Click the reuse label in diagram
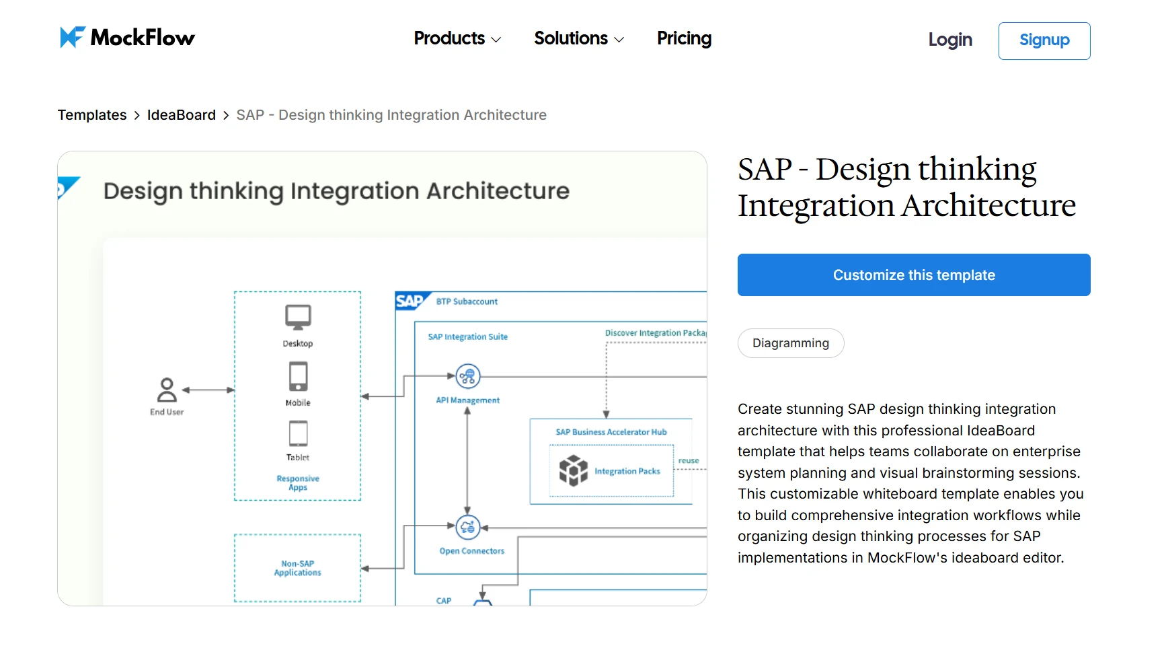This screenshot has height=646, width=1164. (x=689, y=461)
